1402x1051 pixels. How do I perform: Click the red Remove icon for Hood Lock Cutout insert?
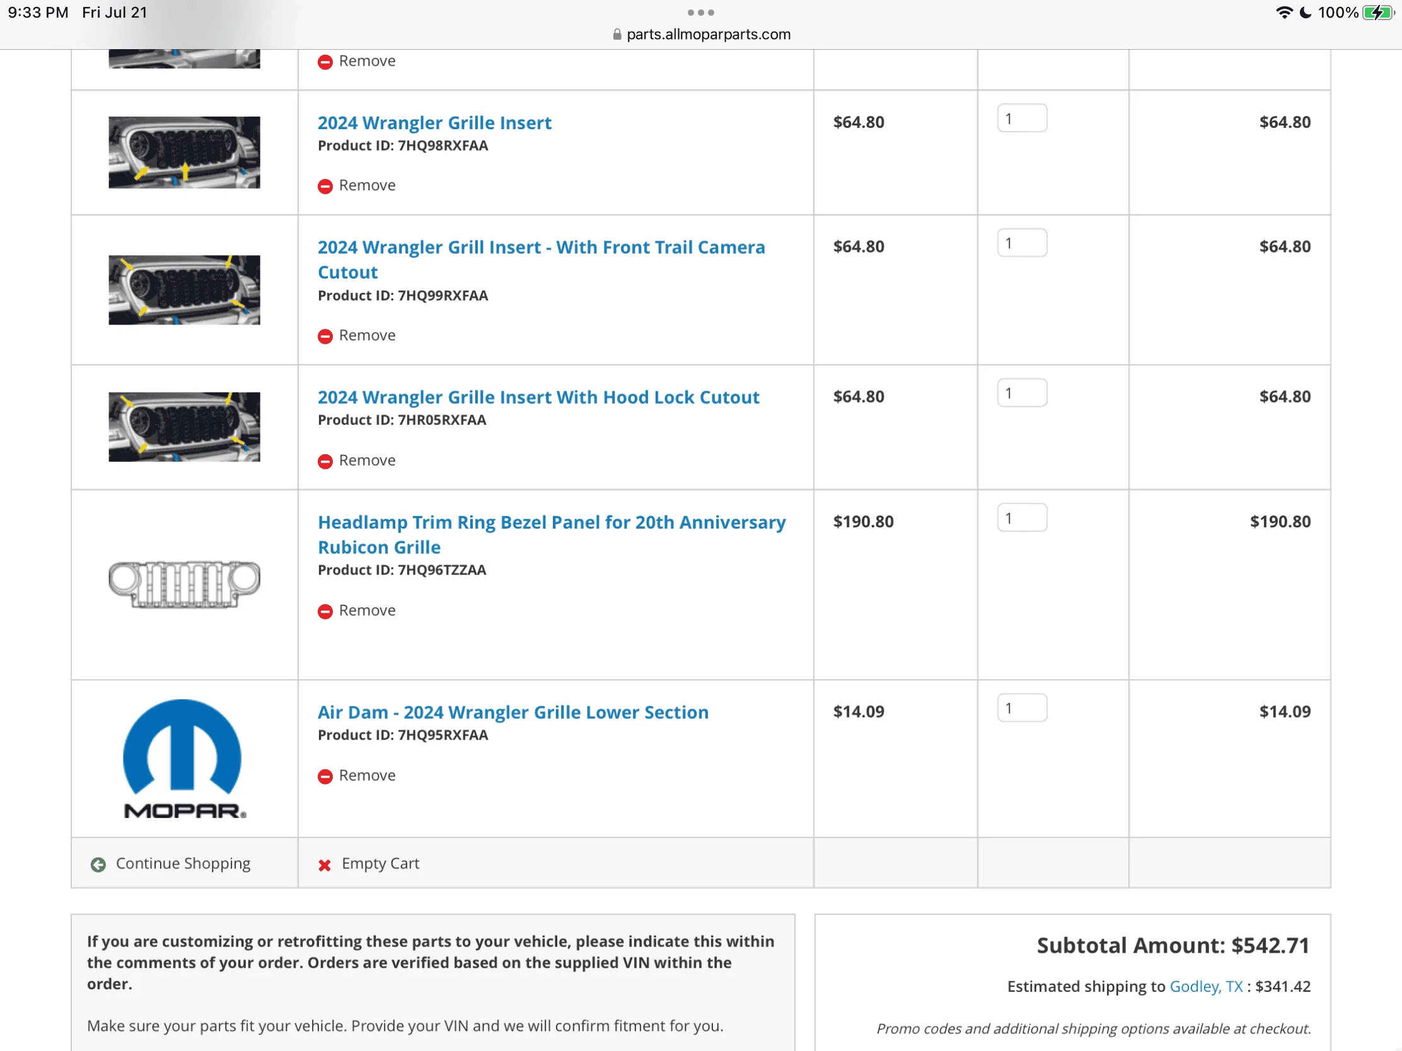click(x=325, y=461)
